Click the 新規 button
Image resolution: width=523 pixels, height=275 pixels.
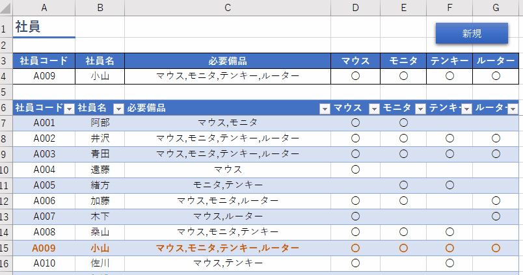tap(472, 33)
